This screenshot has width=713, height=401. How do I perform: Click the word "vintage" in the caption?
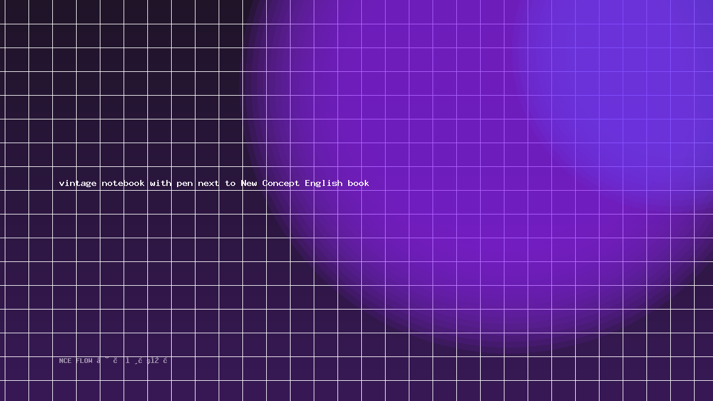[78, 183]
